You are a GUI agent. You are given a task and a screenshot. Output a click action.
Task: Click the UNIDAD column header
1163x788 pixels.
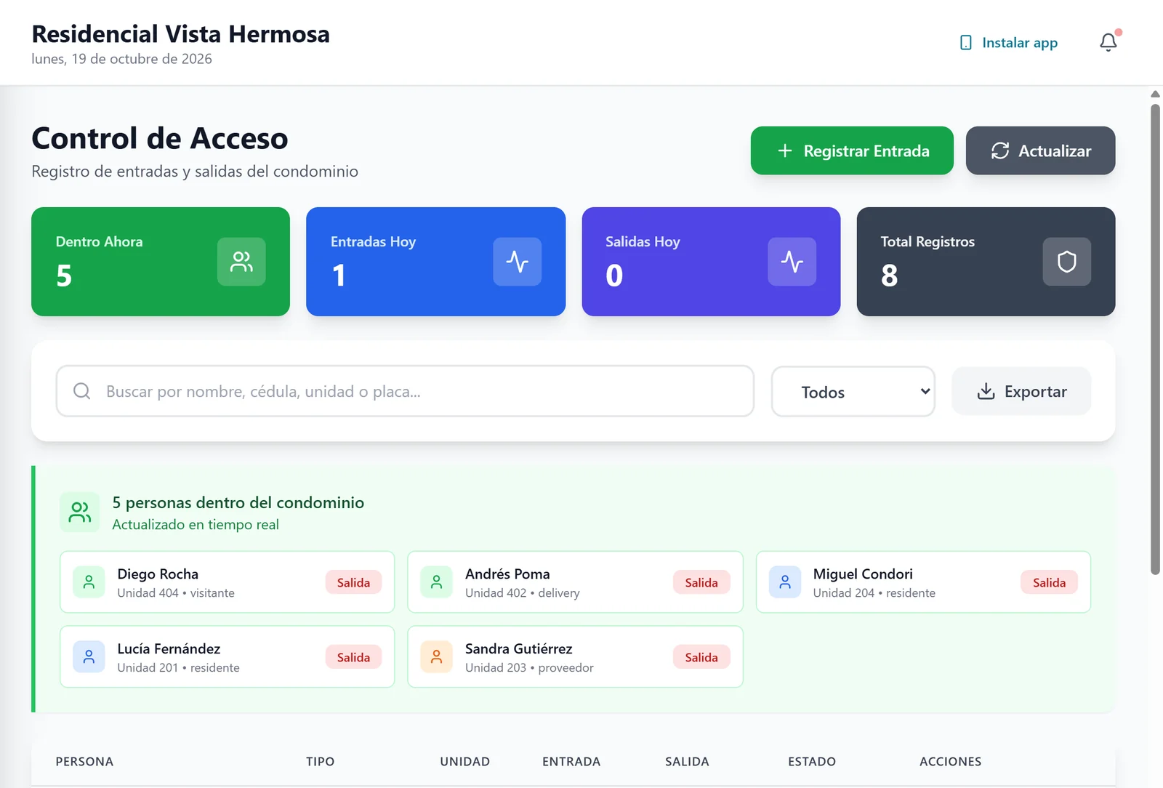464,761
